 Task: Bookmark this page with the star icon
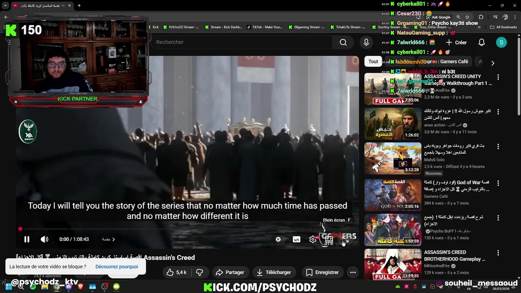click(467, 17)
